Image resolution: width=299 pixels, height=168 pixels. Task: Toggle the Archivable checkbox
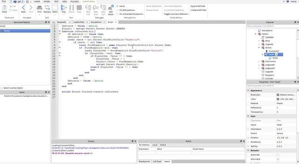click(x=278, y=159)
